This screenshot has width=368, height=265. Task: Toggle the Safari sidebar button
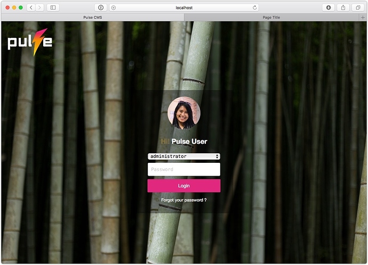click(x=53, y=7)
